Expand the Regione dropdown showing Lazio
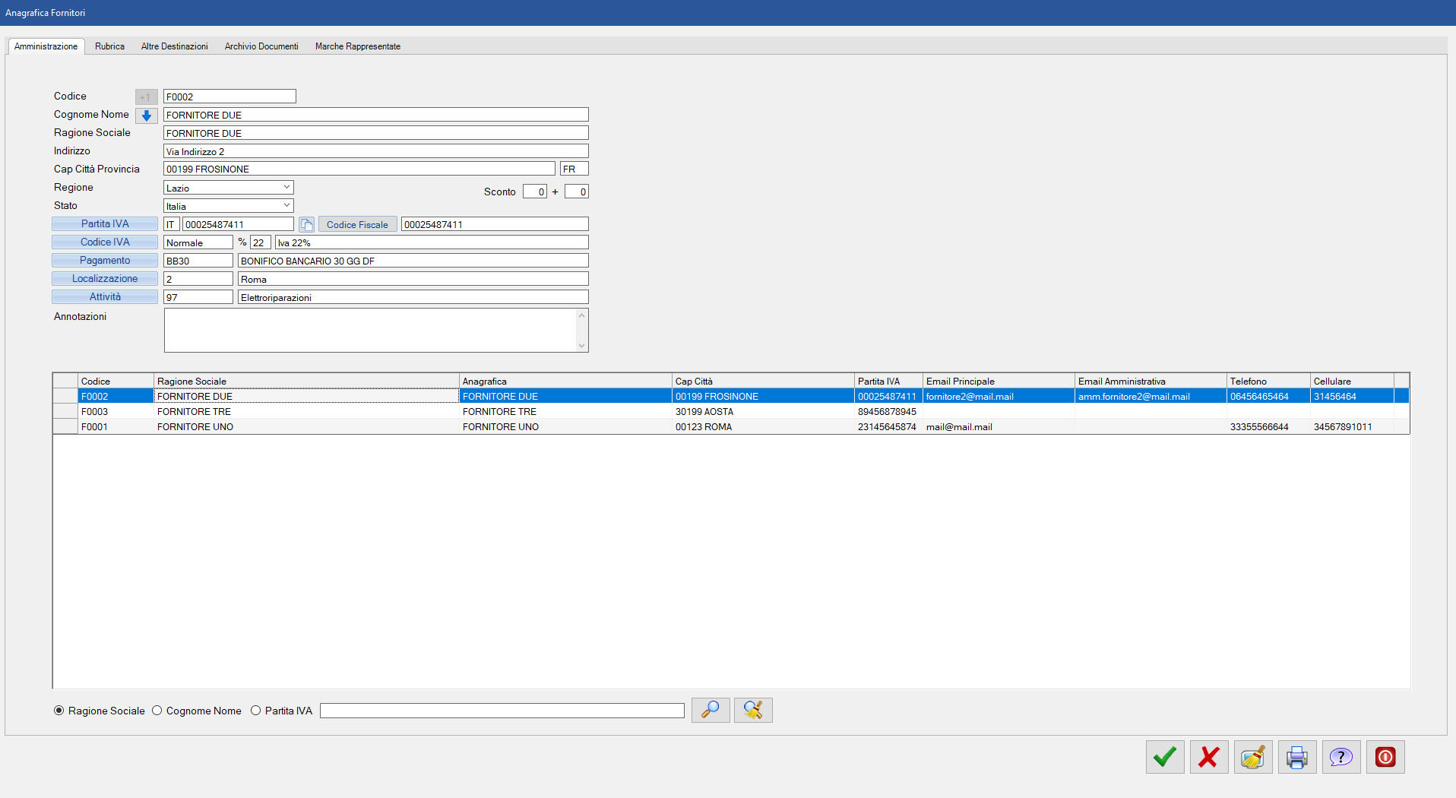 (286, 187)
